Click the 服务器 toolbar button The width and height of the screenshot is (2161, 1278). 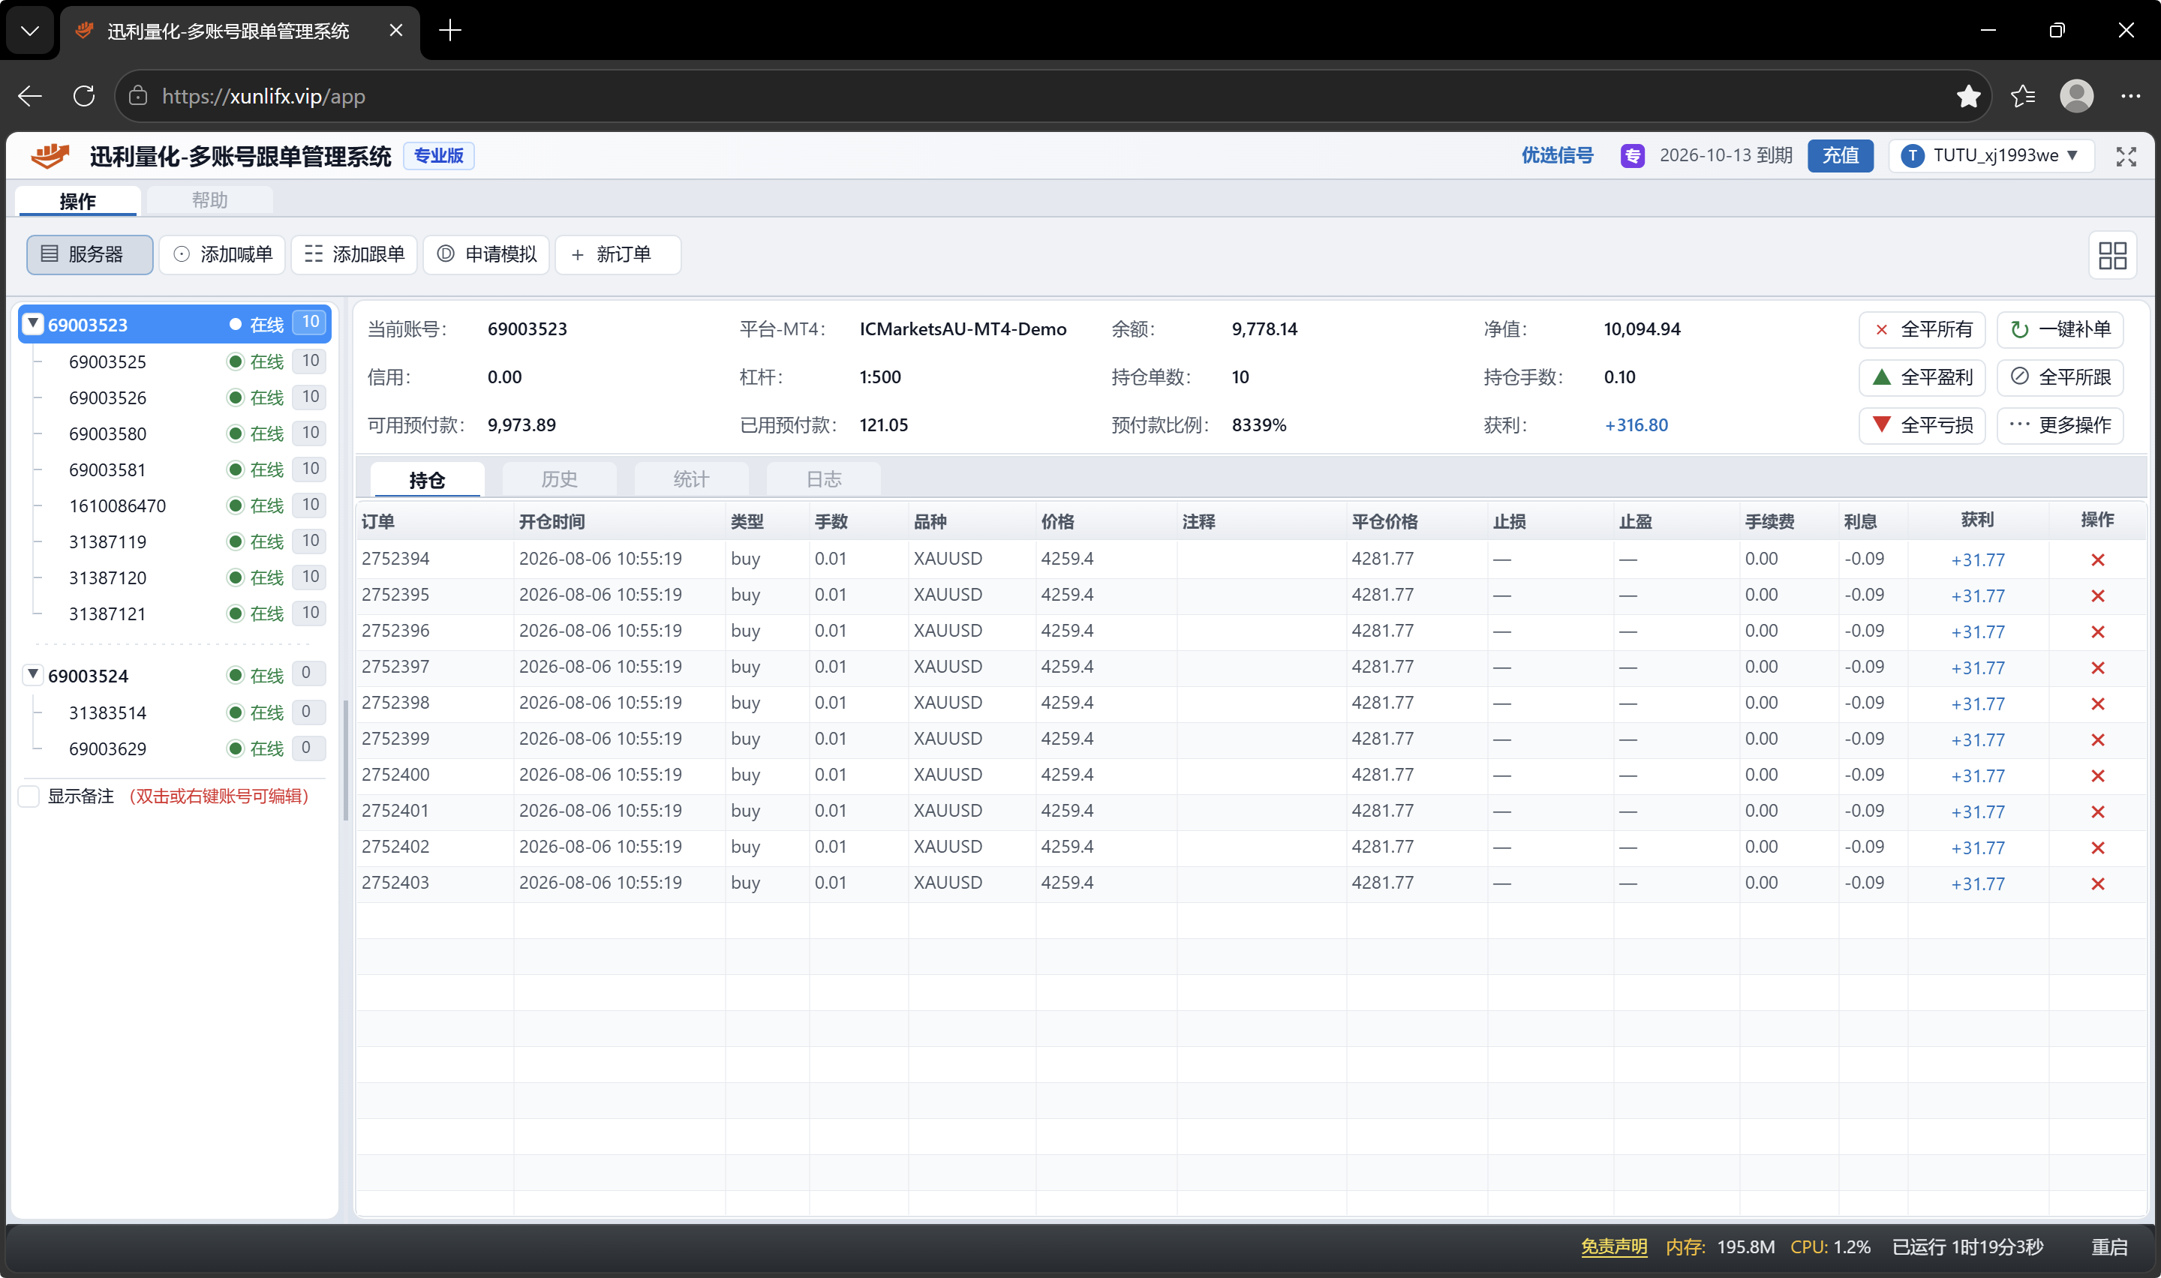tap(89, 254)
